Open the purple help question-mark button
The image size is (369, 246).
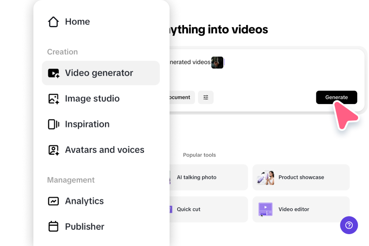coord(349,225)
